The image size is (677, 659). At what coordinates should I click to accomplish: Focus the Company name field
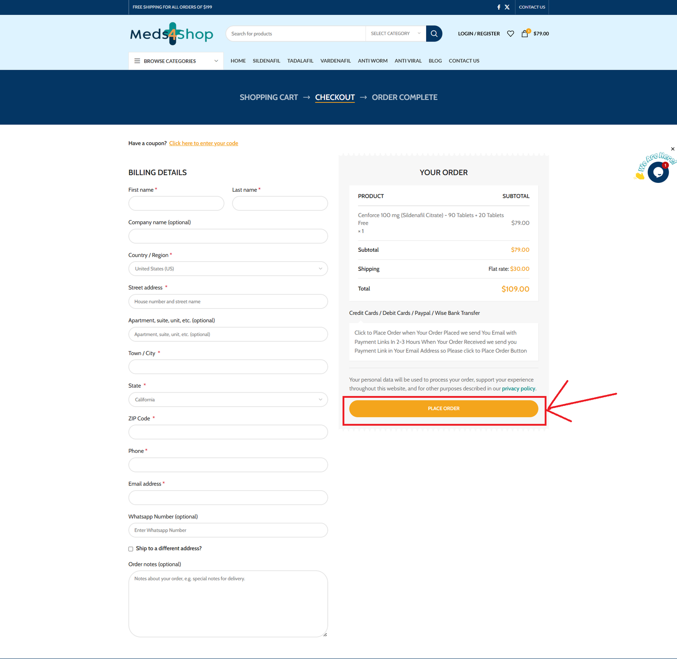(228, 236)
